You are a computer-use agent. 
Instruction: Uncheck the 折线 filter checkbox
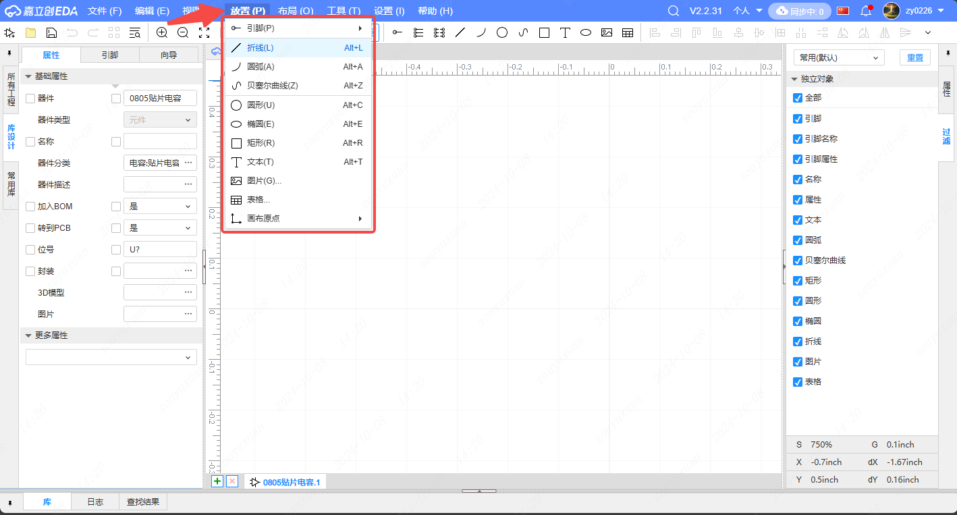click(798, 341)
